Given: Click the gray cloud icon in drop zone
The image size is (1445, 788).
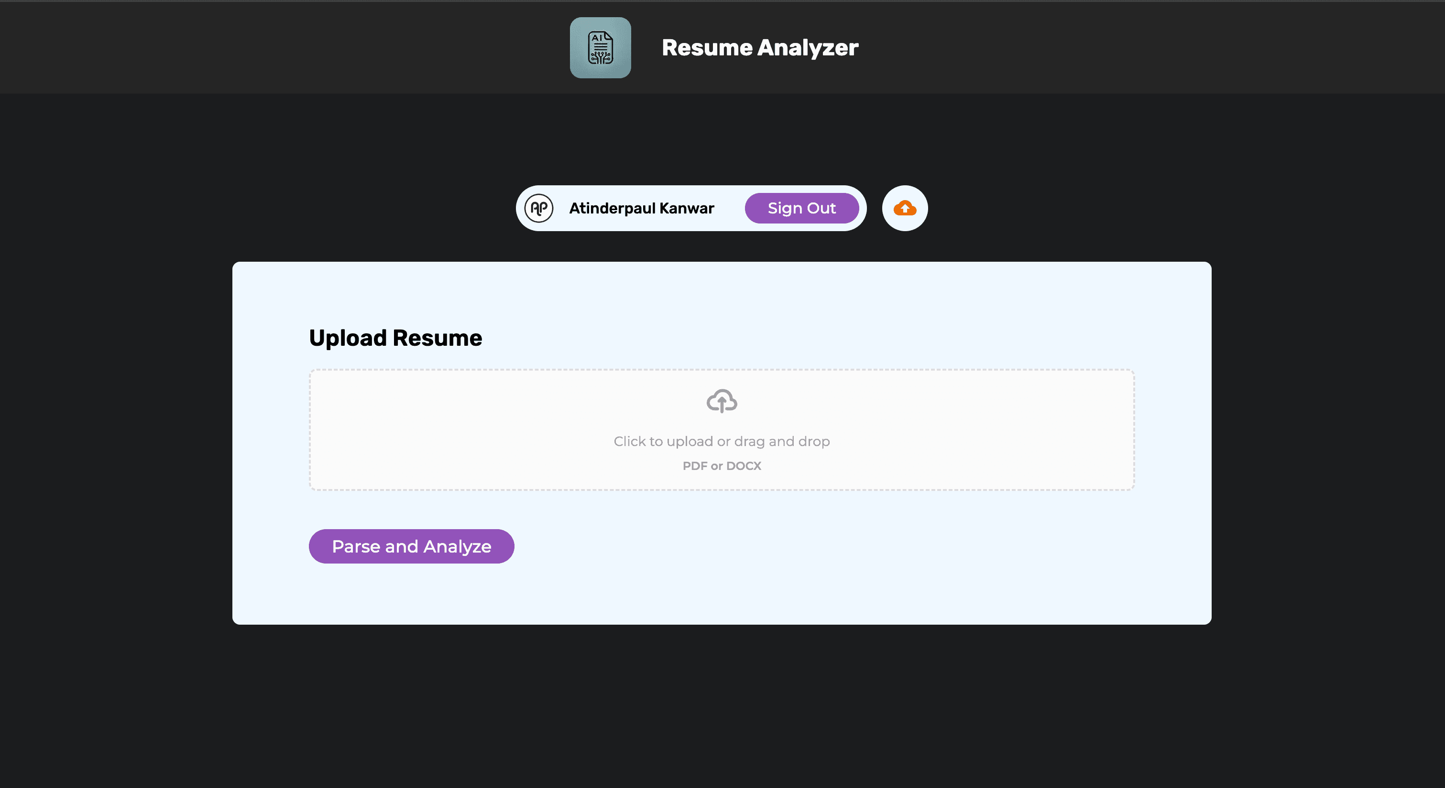Looking at the screenshot, I should (722, 401).
